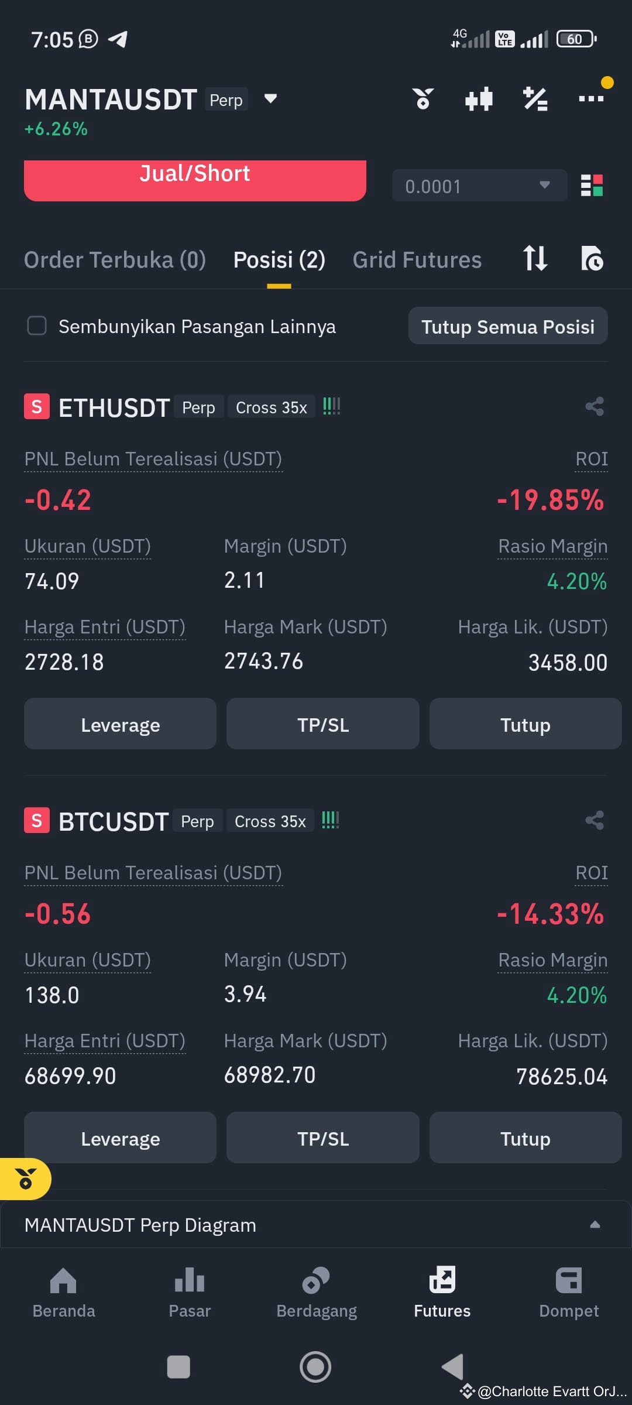632x1405 pixels.
Task: Open the futures calculator icon
Action: [x=534, y=98]
